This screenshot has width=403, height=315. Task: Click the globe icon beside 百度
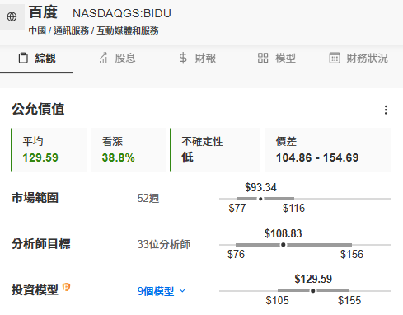12,16
